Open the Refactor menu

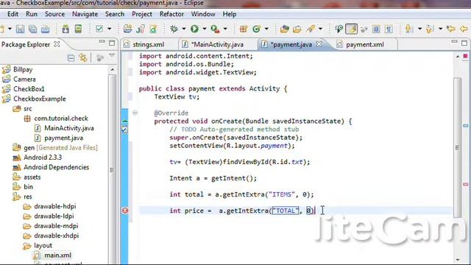coord(171,14)
